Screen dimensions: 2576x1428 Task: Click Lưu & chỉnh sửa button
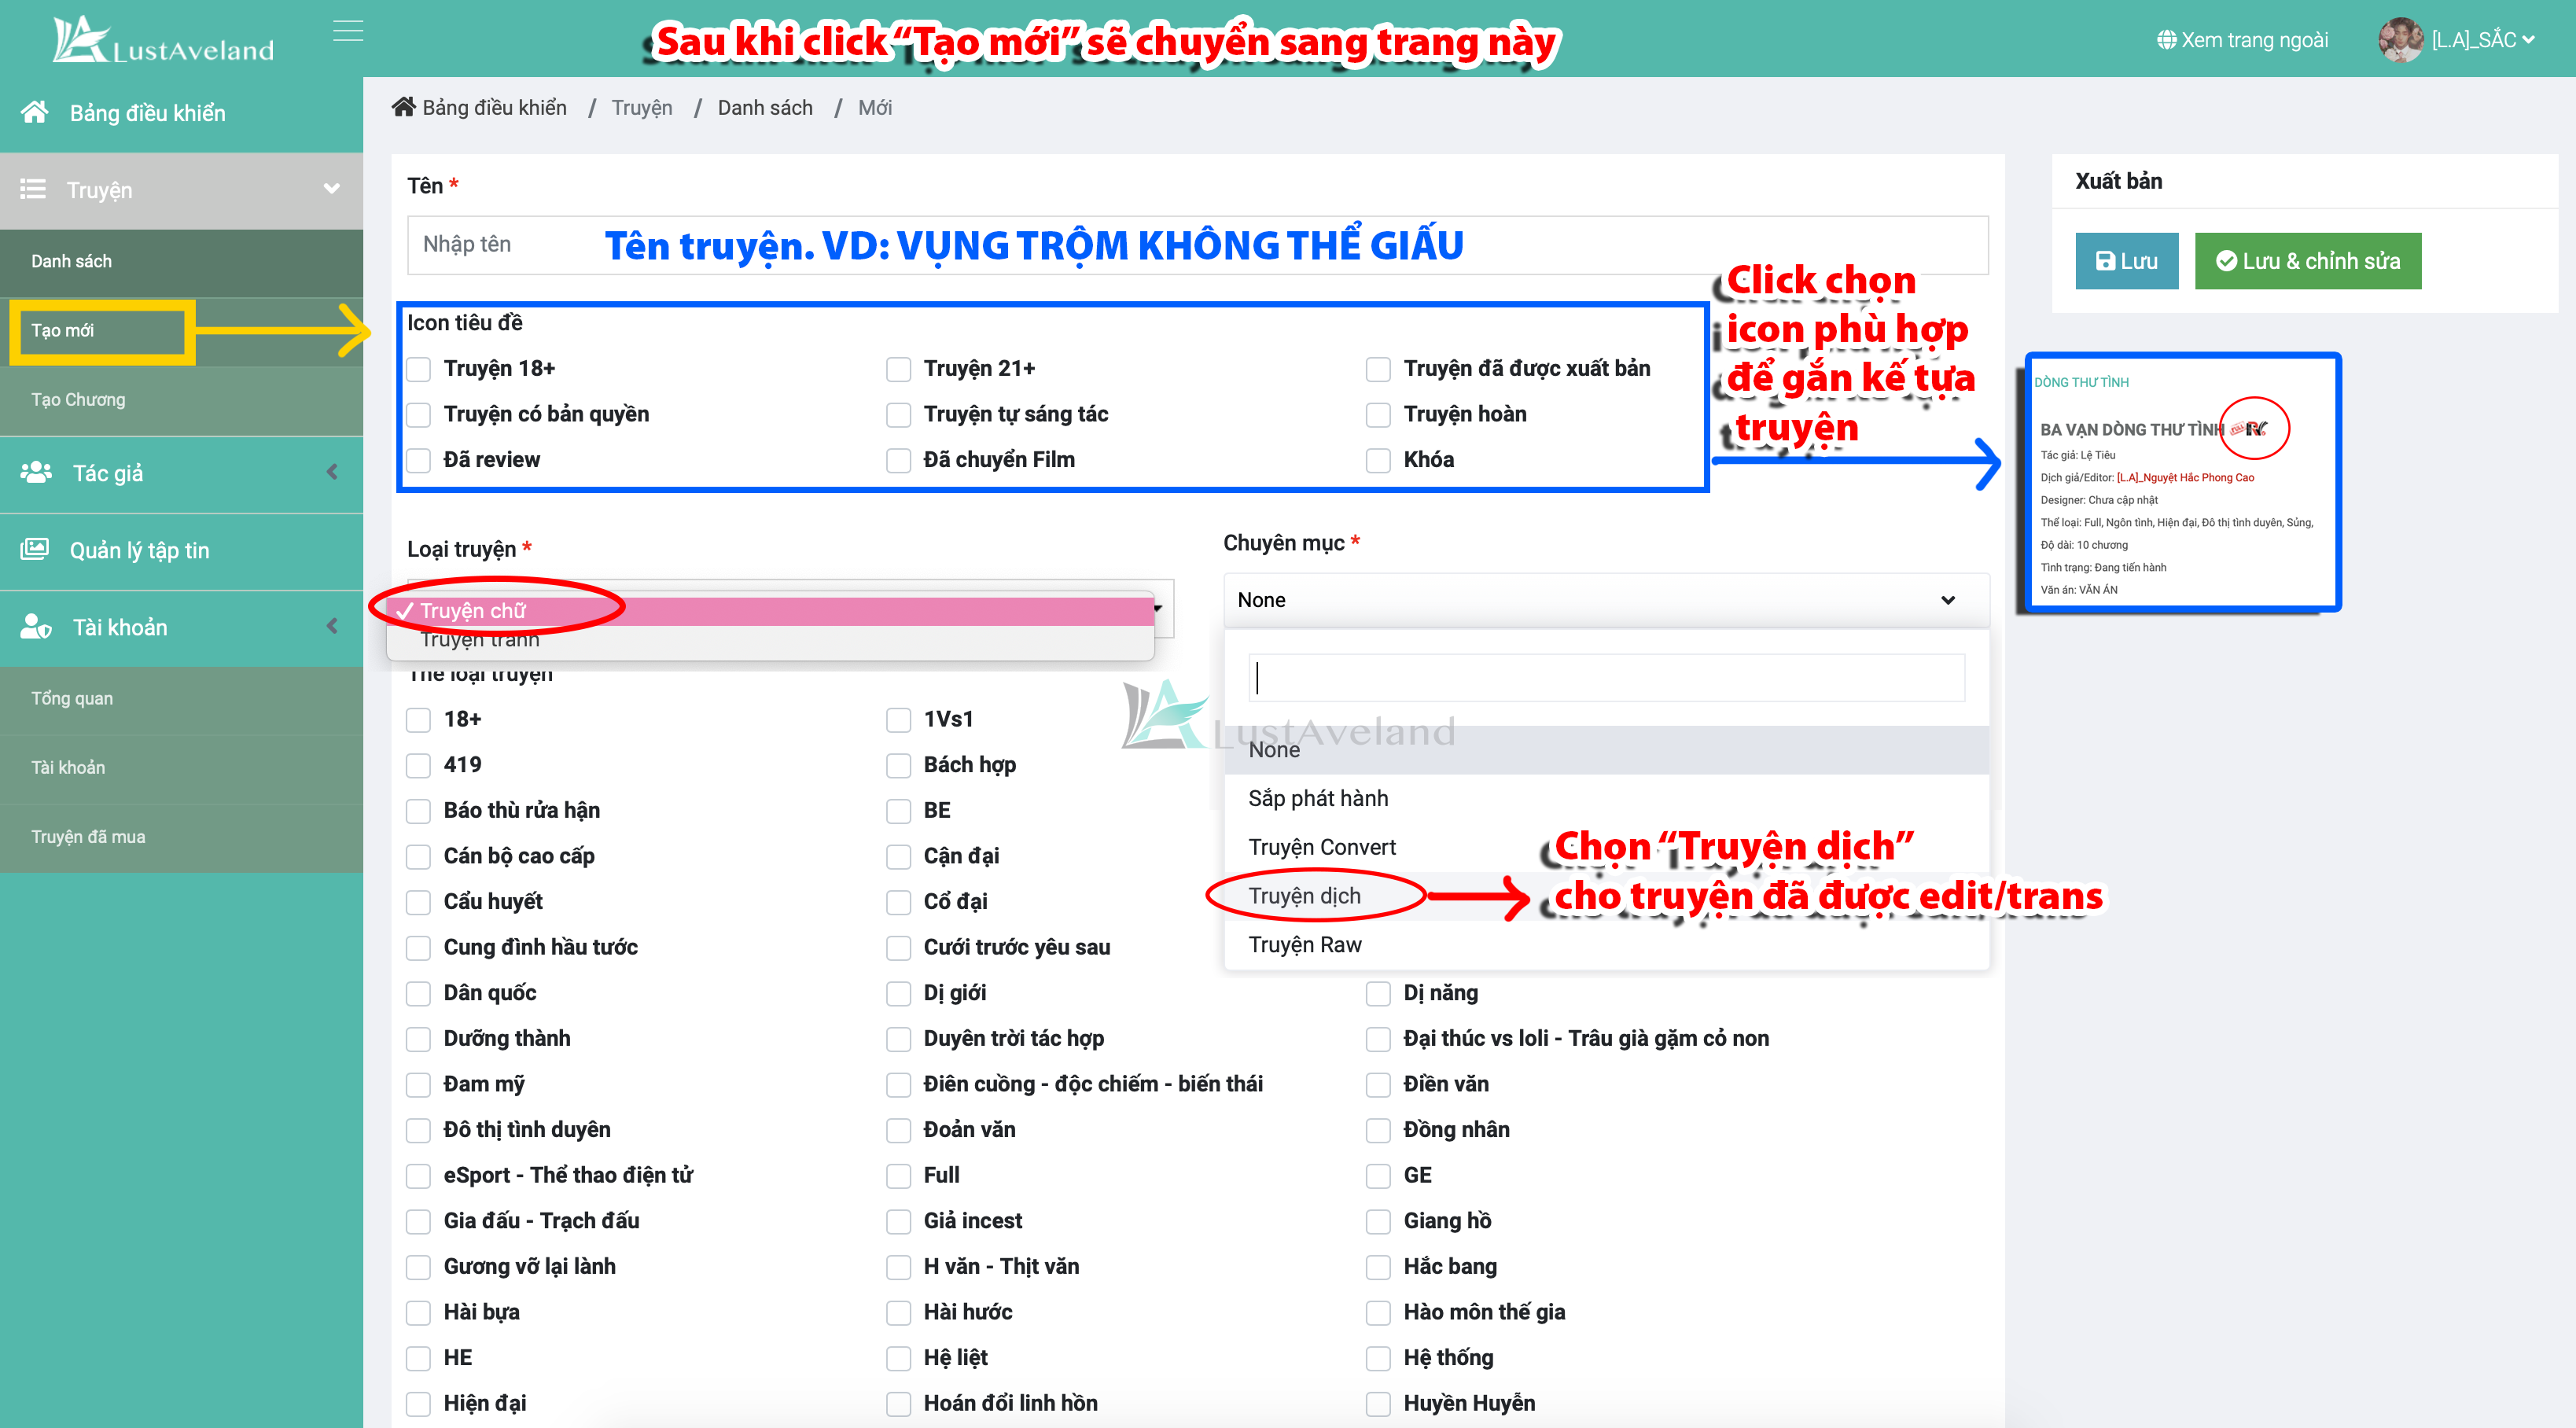[2308, 261]
